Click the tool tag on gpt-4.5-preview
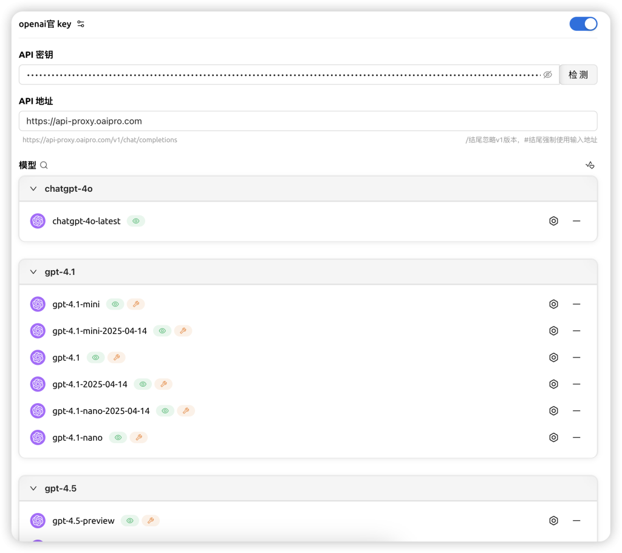 click(x=151, y=520)
